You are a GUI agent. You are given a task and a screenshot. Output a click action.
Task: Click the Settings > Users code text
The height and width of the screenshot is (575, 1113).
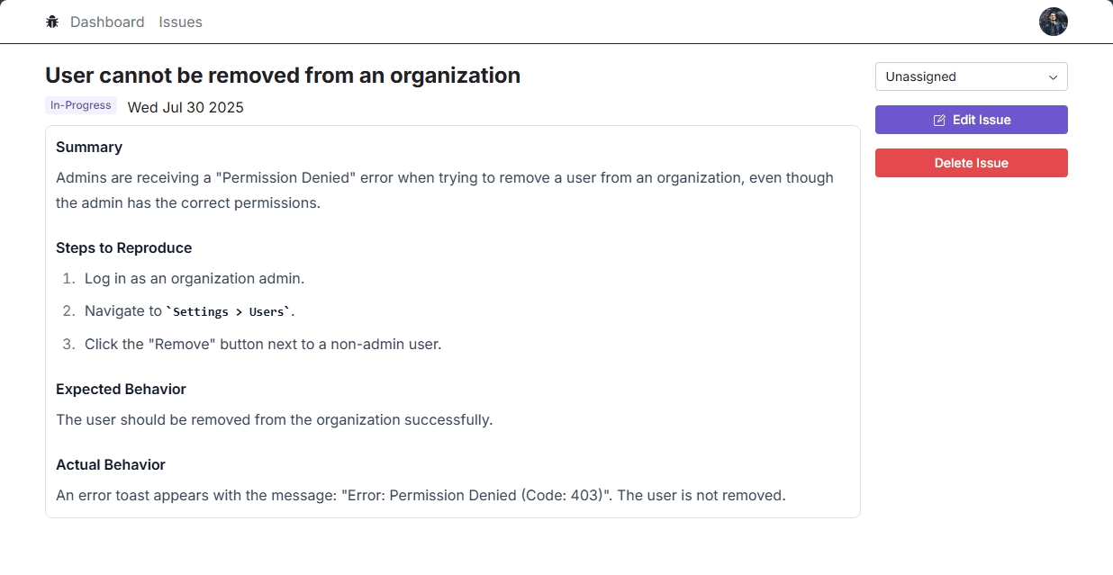click(231, 312)
